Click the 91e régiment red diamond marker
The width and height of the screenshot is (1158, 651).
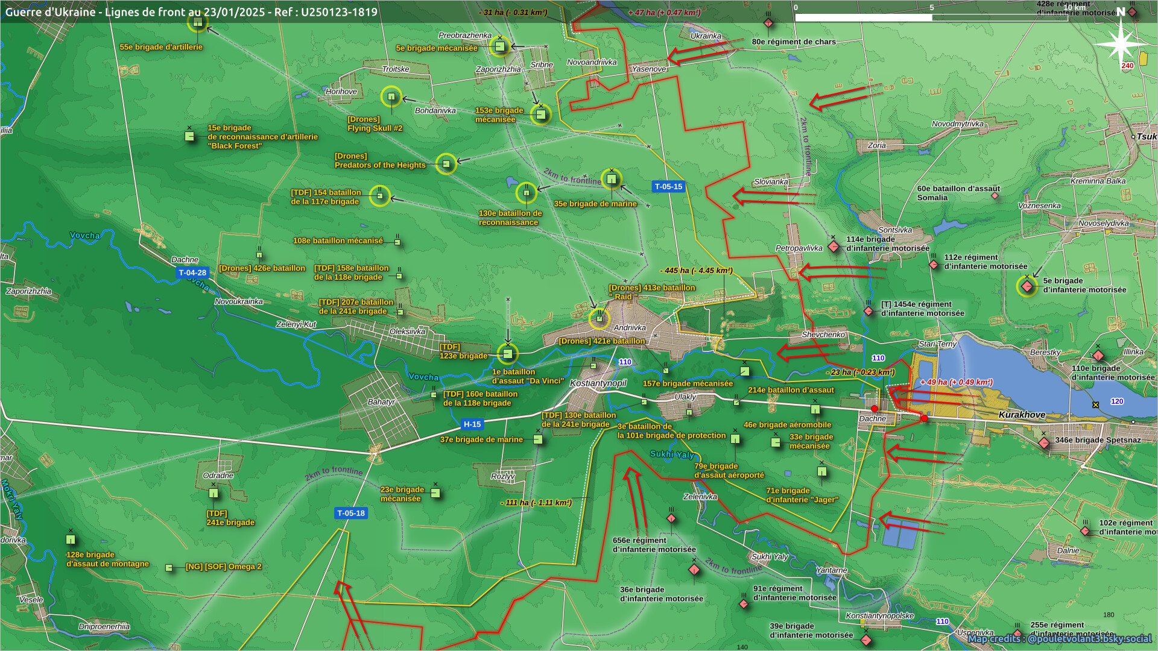[x=744, y=603]
